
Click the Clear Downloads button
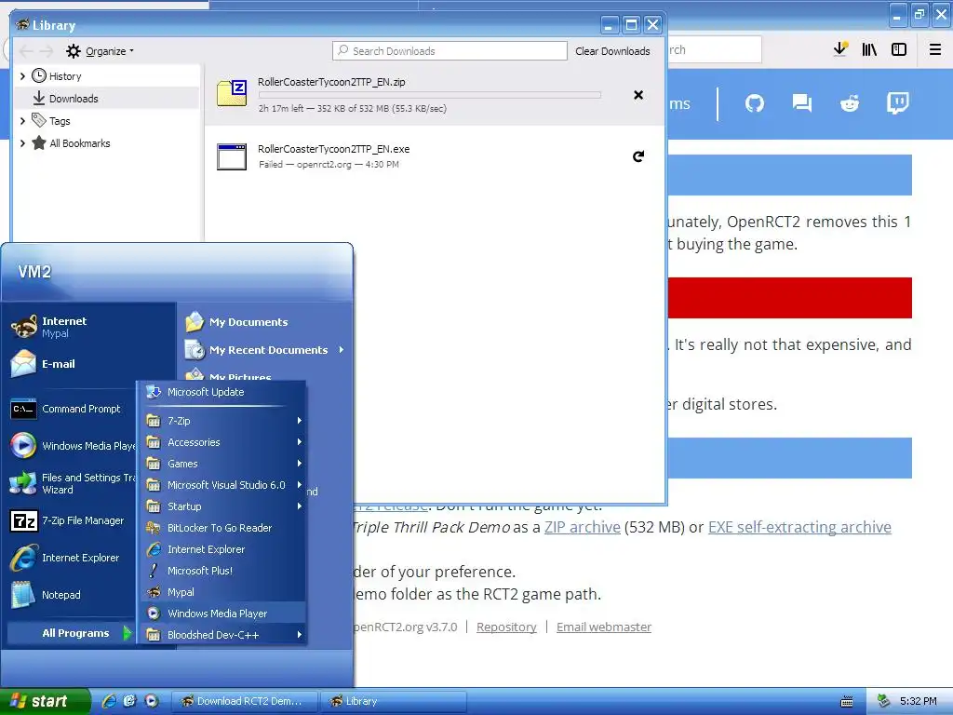coord(612,51)
